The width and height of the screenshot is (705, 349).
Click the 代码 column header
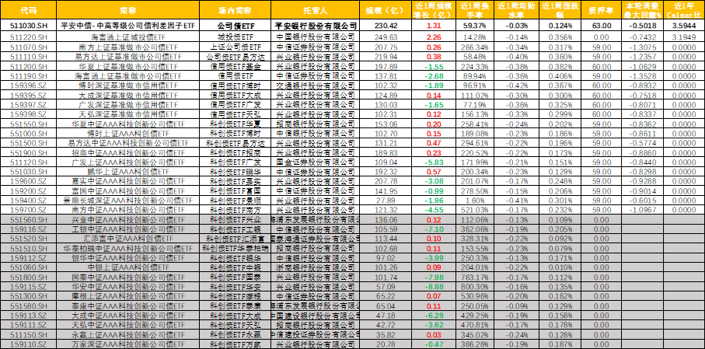pyautogui.click(x=29, y=10)
